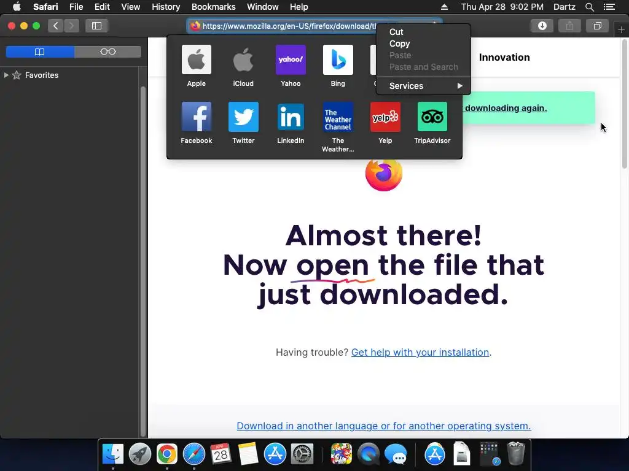Click the Dartz user name

tap(565, 7)
